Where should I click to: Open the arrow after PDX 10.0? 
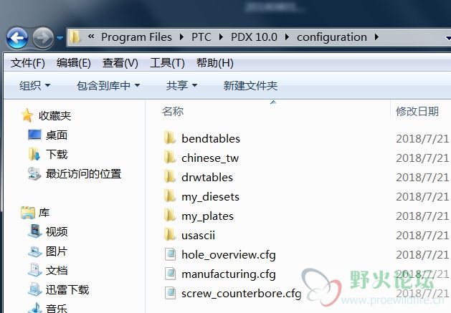point(287,37)
